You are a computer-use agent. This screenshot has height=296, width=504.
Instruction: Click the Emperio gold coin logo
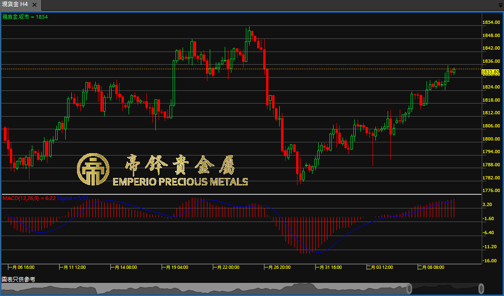(93, 169)
